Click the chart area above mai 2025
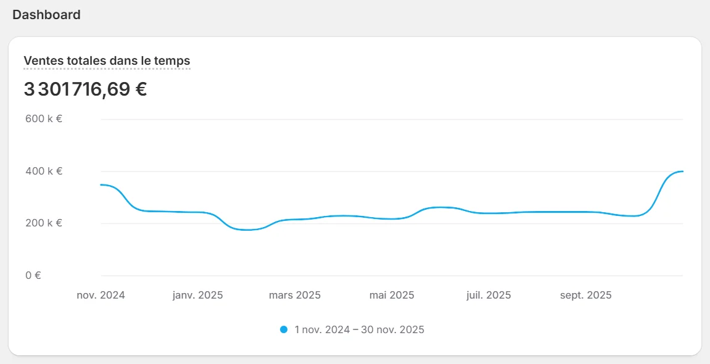 tap(392, 217)
